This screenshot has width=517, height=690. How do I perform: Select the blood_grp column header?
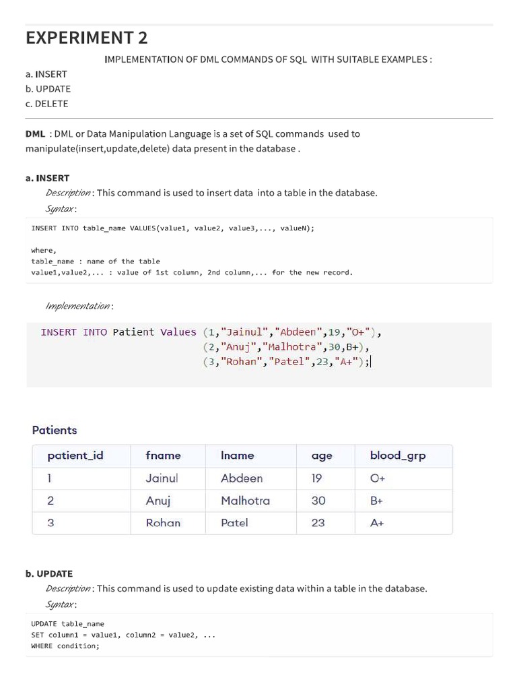398,456
